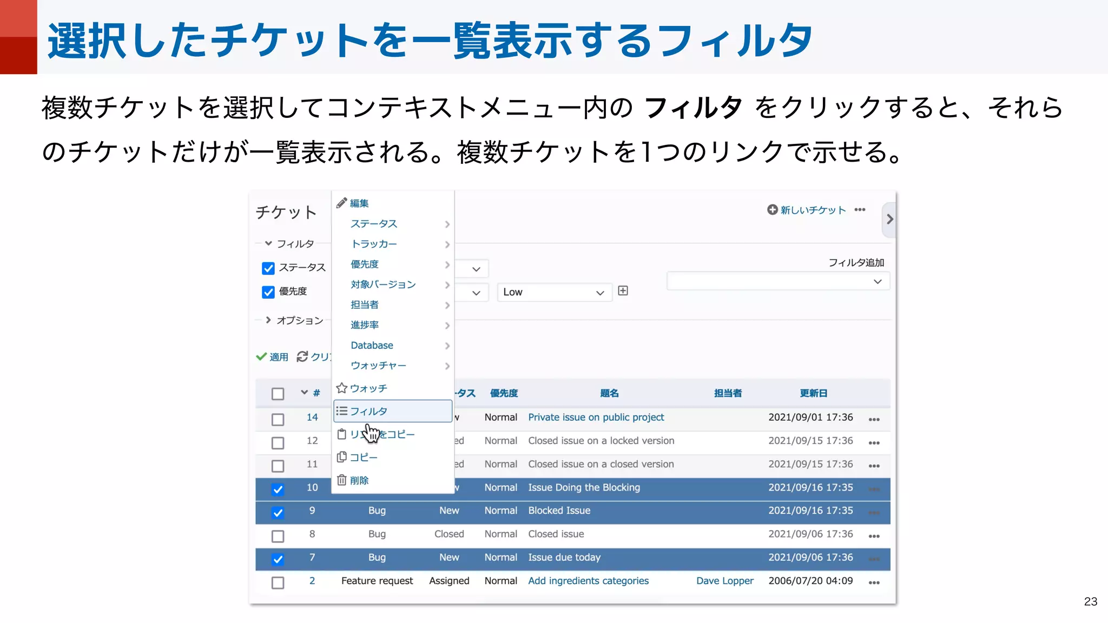Open the three-dot menu beside 新しいチケット

(x=860, y=209)
